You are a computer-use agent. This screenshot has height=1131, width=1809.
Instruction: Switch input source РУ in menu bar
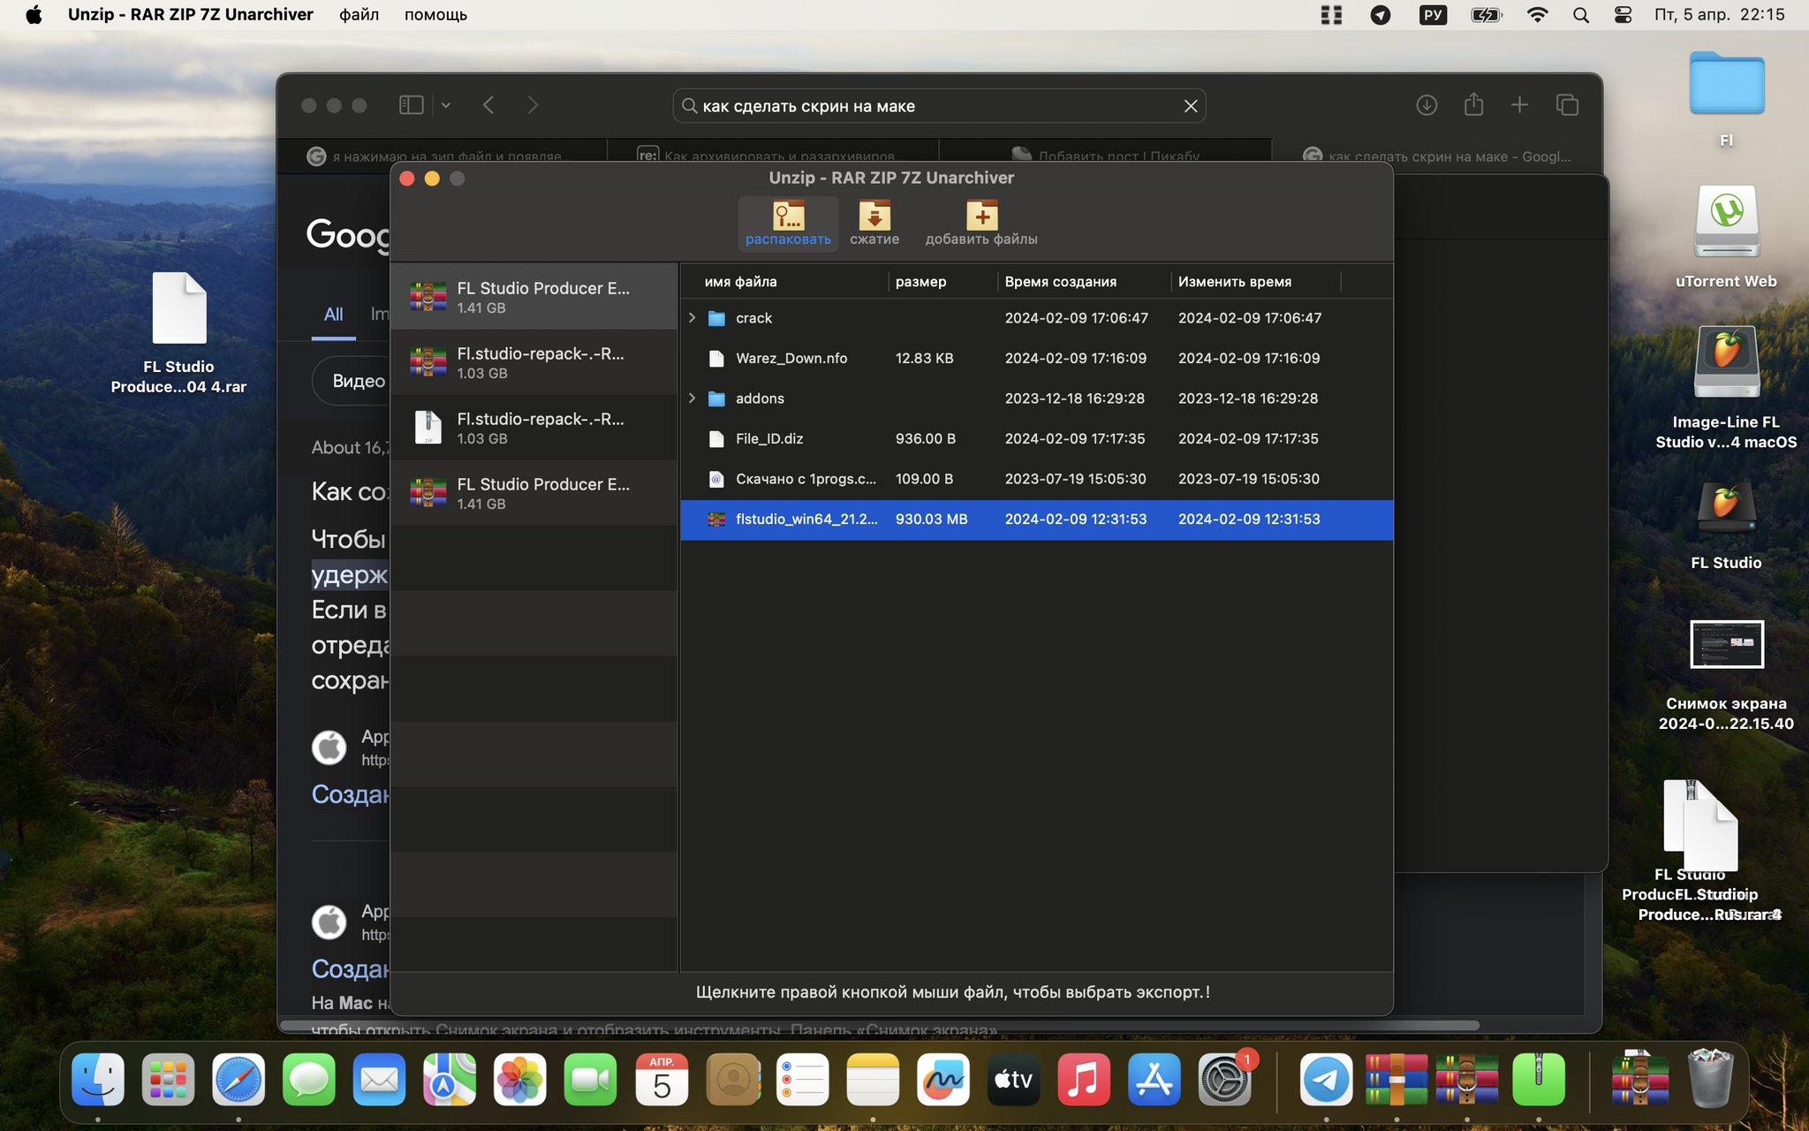click(1433, 15)
